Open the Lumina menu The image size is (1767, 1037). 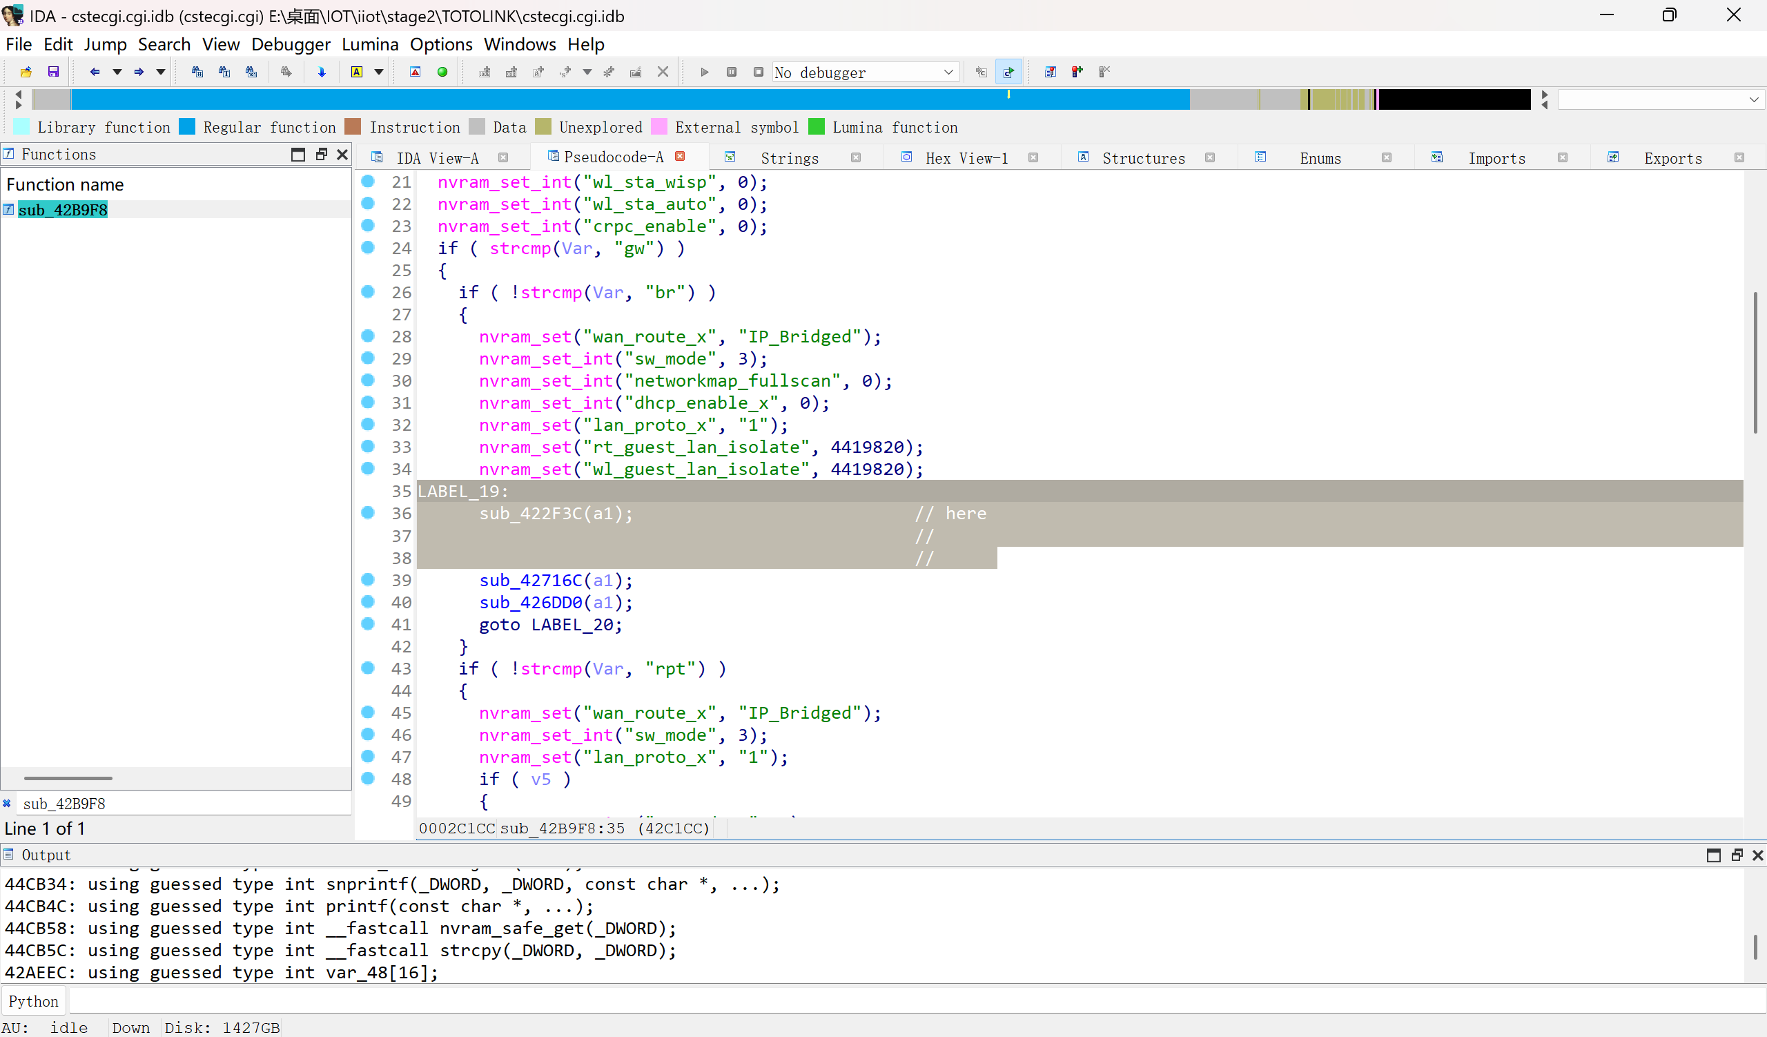[370, 44]
